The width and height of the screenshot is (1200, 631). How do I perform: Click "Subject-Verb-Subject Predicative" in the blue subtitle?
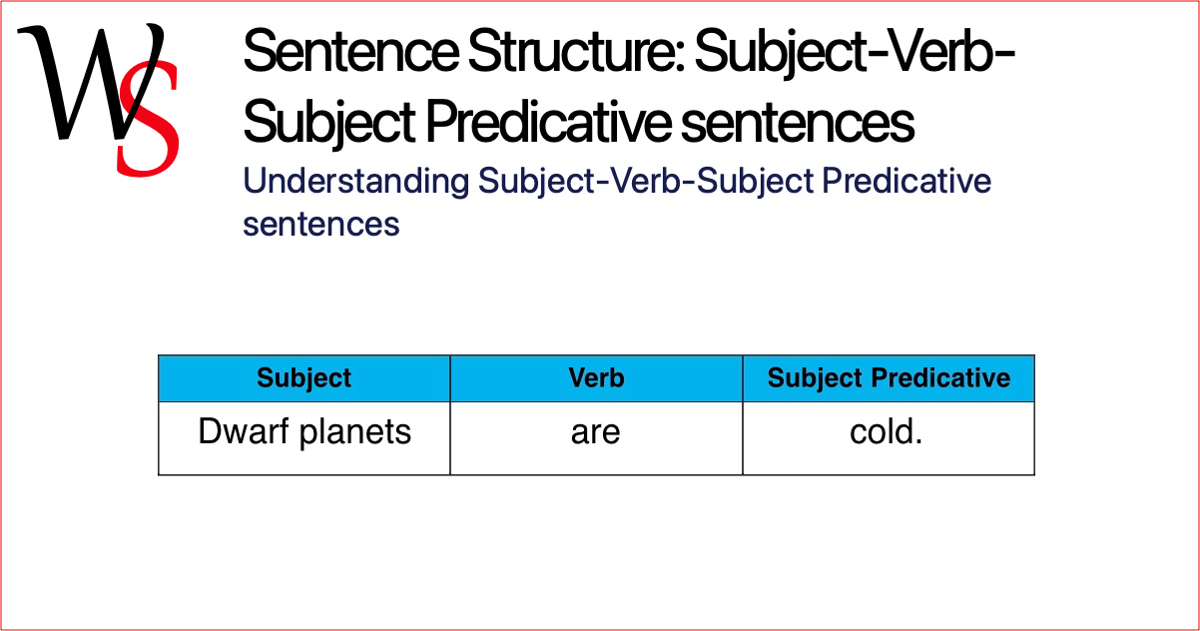[735, 182]
